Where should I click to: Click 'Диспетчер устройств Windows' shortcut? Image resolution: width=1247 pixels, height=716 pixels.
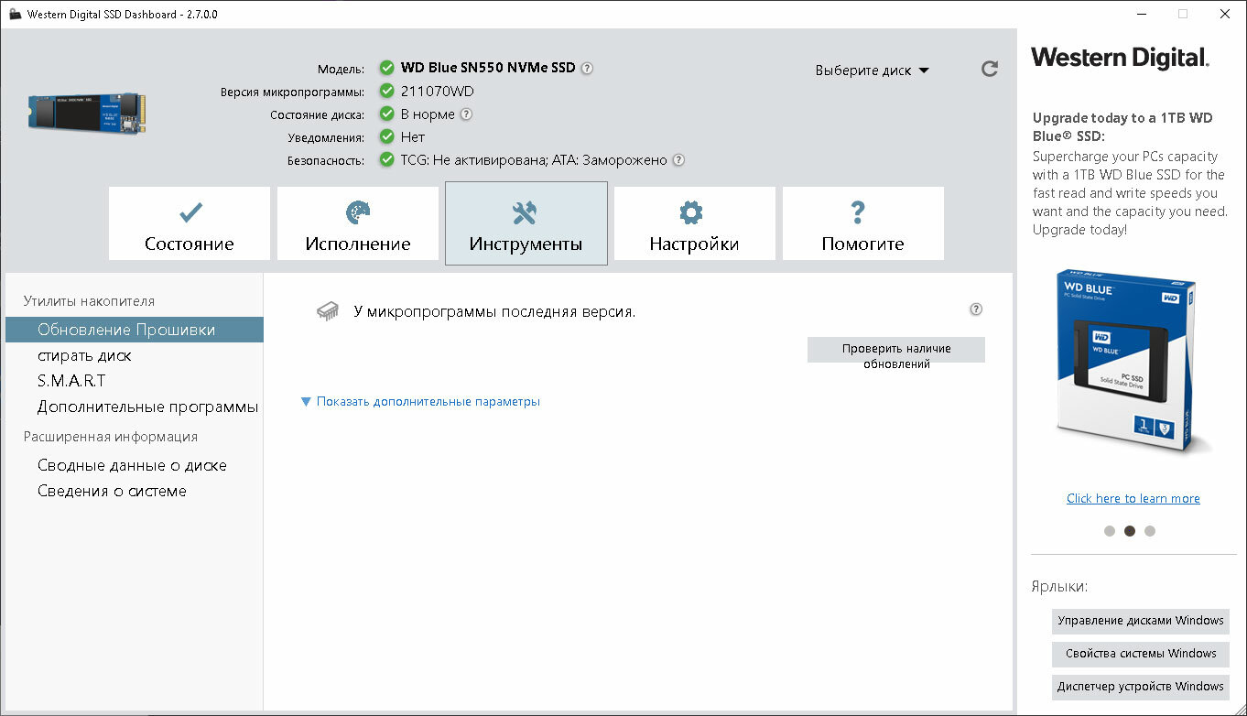click(1141, 687)
